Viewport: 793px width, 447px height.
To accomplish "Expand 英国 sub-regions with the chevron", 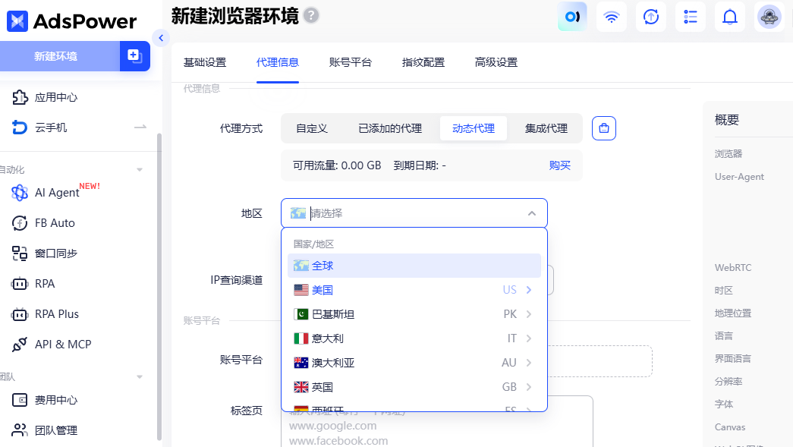I will pos(528,387).
